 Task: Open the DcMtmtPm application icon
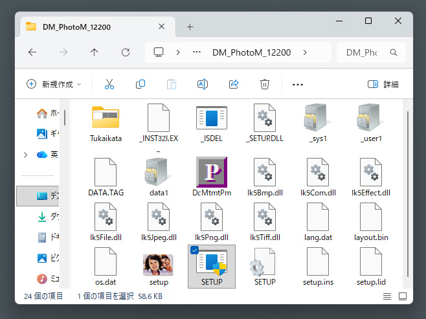(212, 172)
